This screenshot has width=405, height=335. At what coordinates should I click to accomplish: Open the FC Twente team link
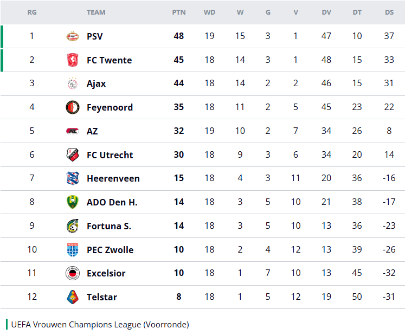click(x=109, y=60)
